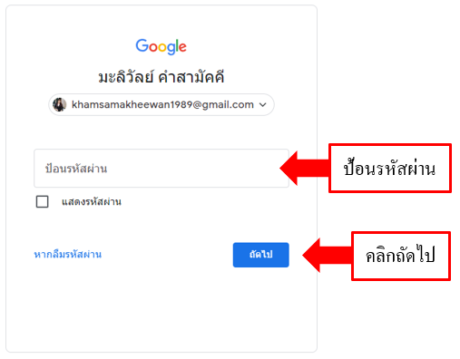Viewport: 460px width, 359px height.
Task: Expand the account switcher chevron arrow
Action: [x=263, y=105]
